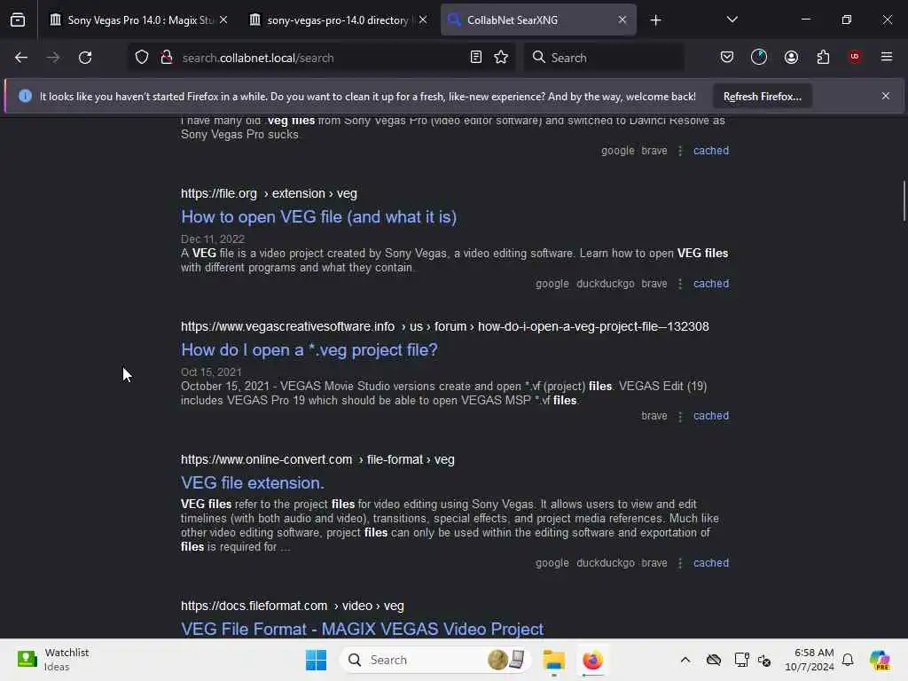Toggle reader view icon
This screenshot has height=681, width=908.
coord(476,58)
